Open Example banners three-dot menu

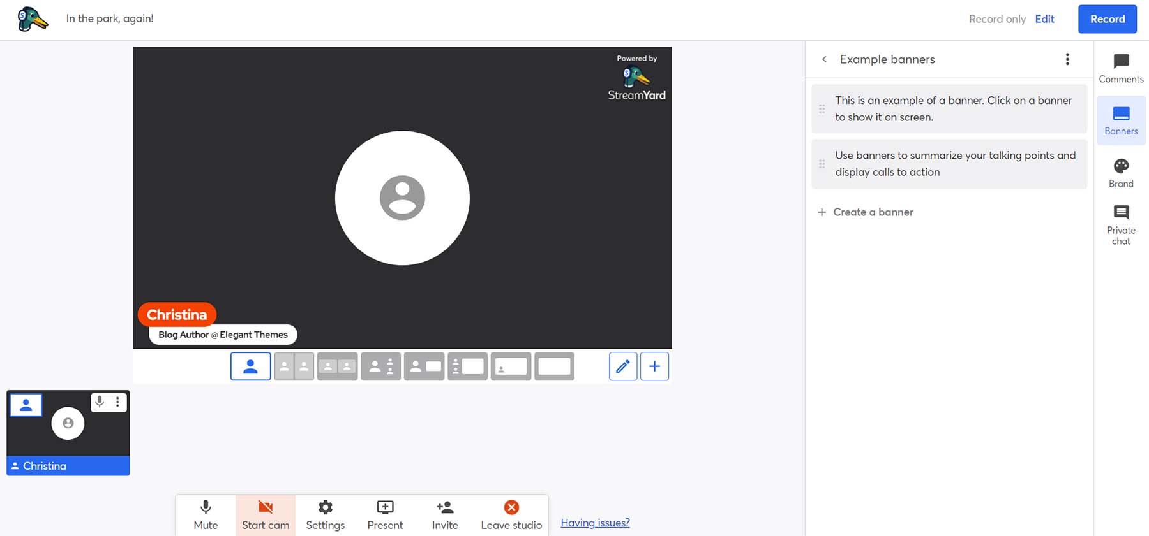tap(1067, 59)
